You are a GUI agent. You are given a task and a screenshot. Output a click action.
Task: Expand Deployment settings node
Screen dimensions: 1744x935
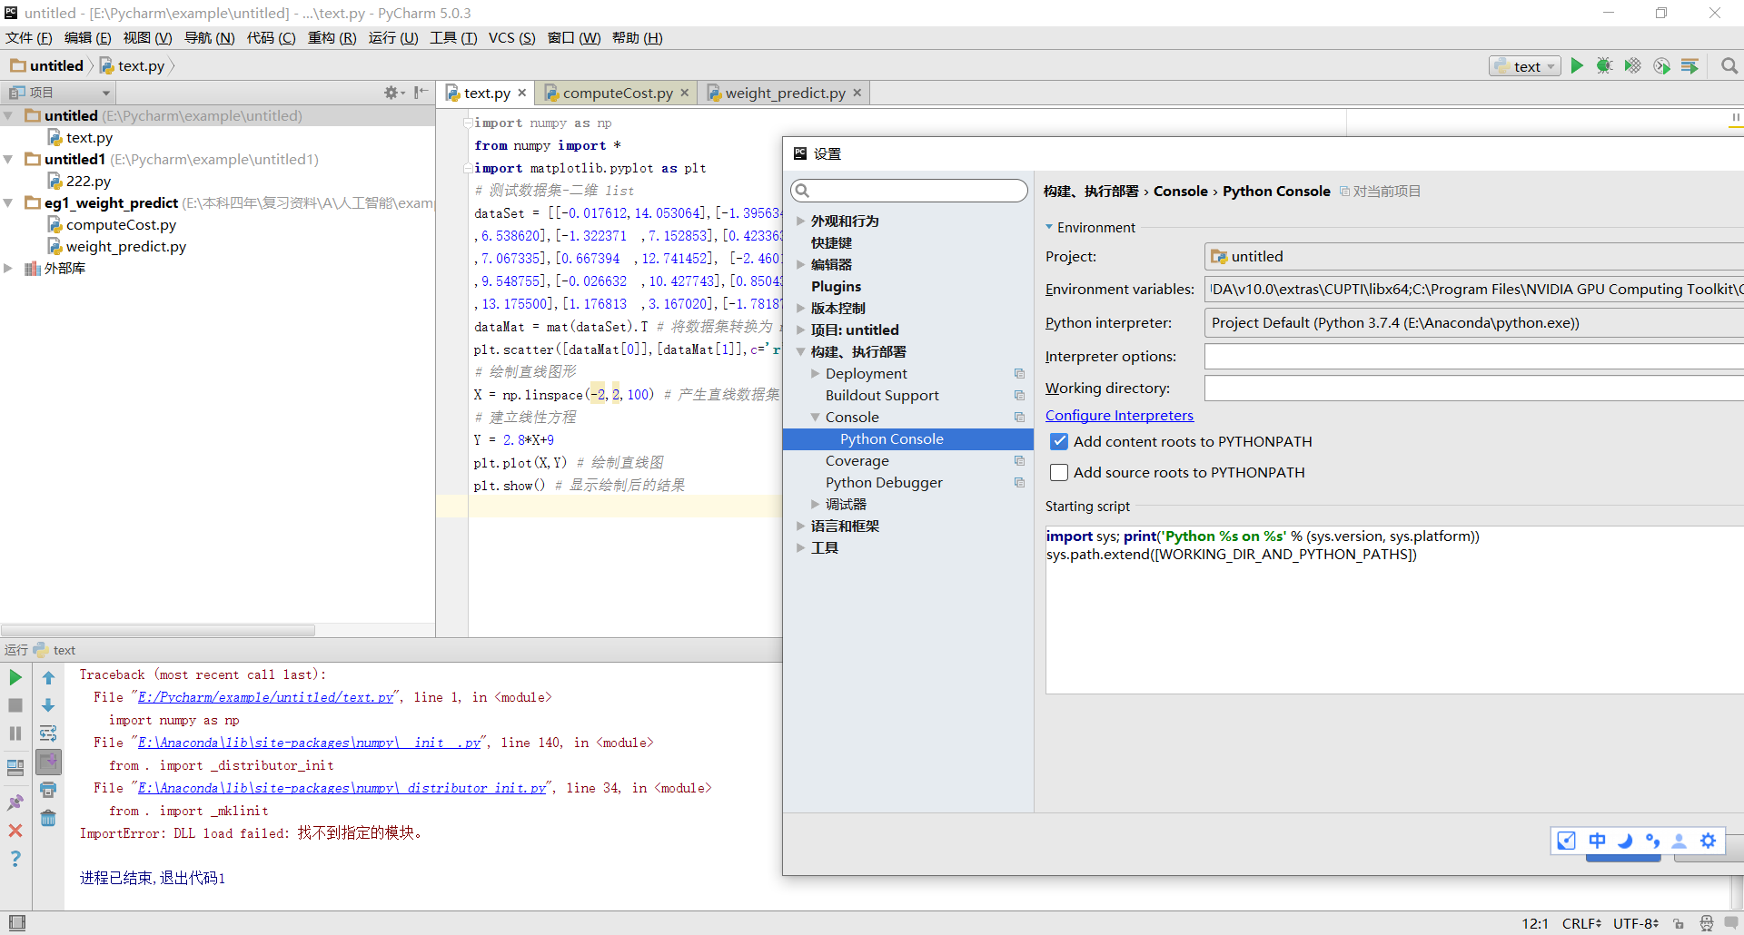pyautogui.click(x=815, y=374)
